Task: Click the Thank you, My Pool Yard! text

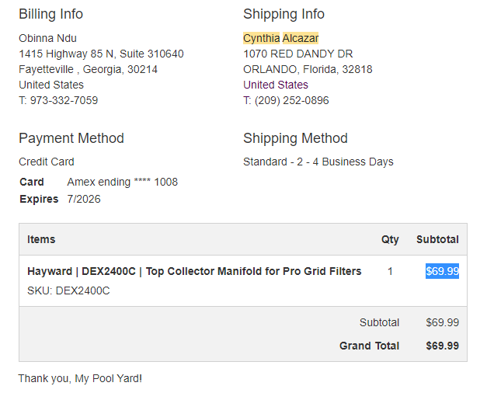Action: (x=80, y=378)
